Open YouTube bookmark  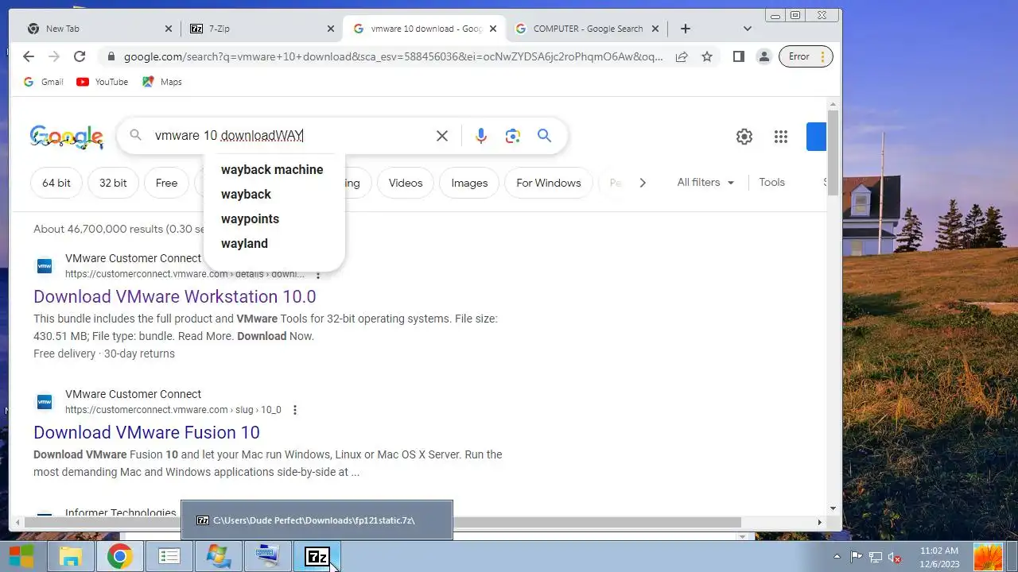pyautogui.click(x=103, y=82)
